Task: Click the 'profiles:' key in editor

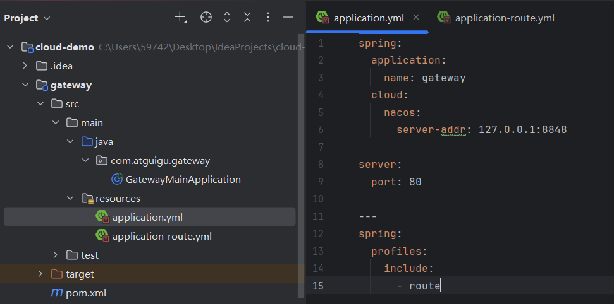Action: point(398,251)
